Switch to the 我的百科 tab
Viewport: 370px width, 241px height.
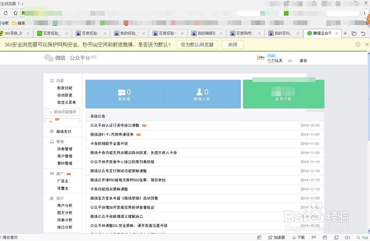coord(284,33)
